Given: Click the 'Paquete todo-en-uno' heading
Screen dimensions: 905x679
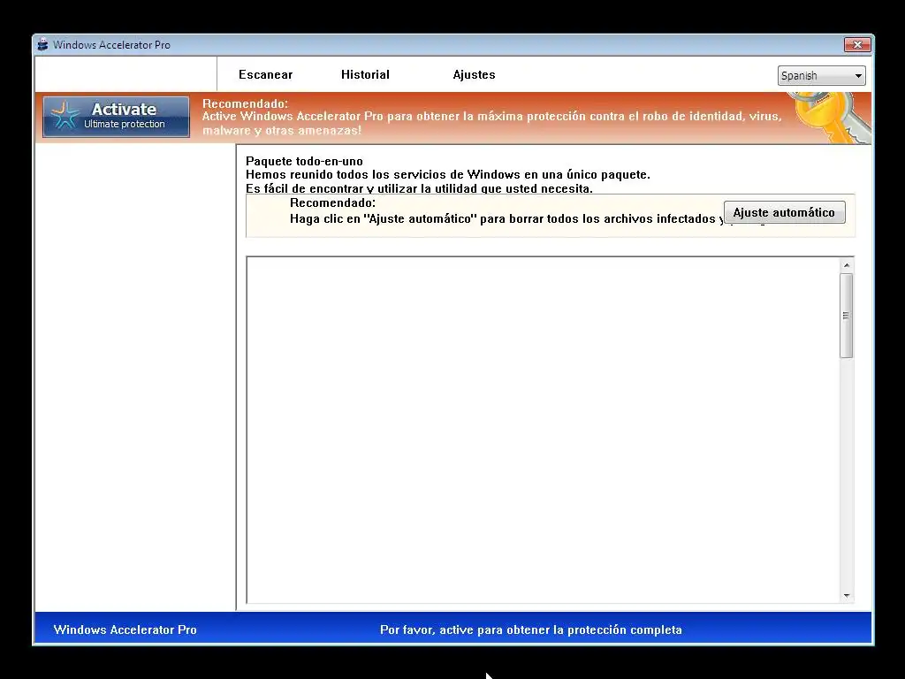Looking at the screenshot, I should (304, 161).
